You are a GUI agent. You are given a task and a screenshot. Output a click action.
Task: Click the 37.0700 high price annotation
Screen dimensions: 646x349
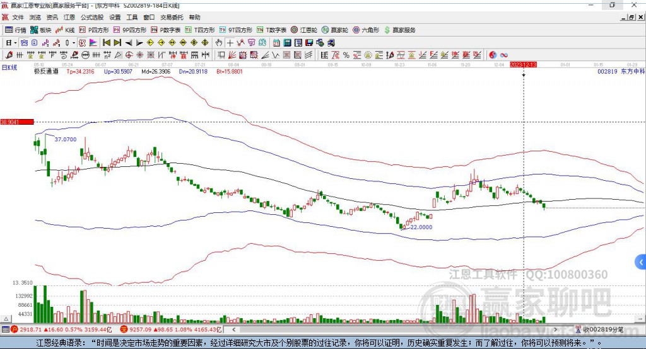coord(66,139)
